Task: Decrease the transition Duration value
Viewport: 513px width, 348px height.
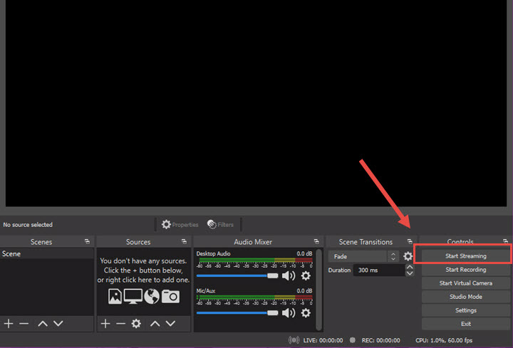Action: 410,273
